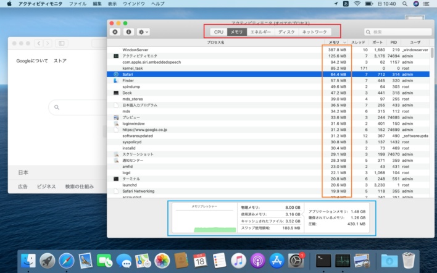The height and width of the screenshot is (273, 437).
Task: Click the quit process (X) toolbar icon
Action: point(115,31)
